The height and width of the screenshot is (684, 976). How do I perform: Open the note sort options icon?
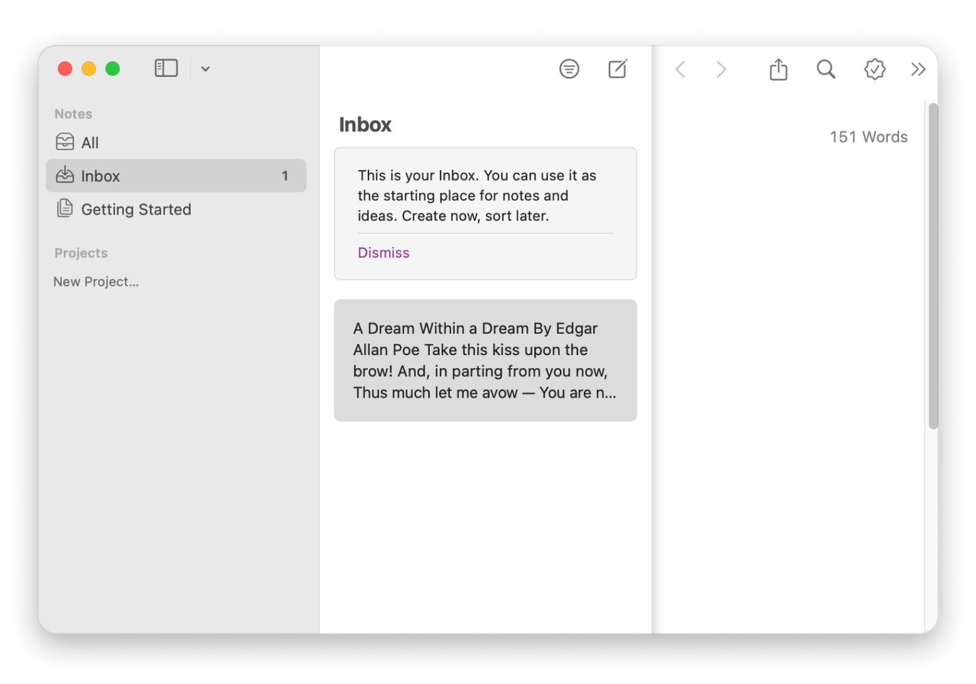pyautogui.click(x=569, y=69)
